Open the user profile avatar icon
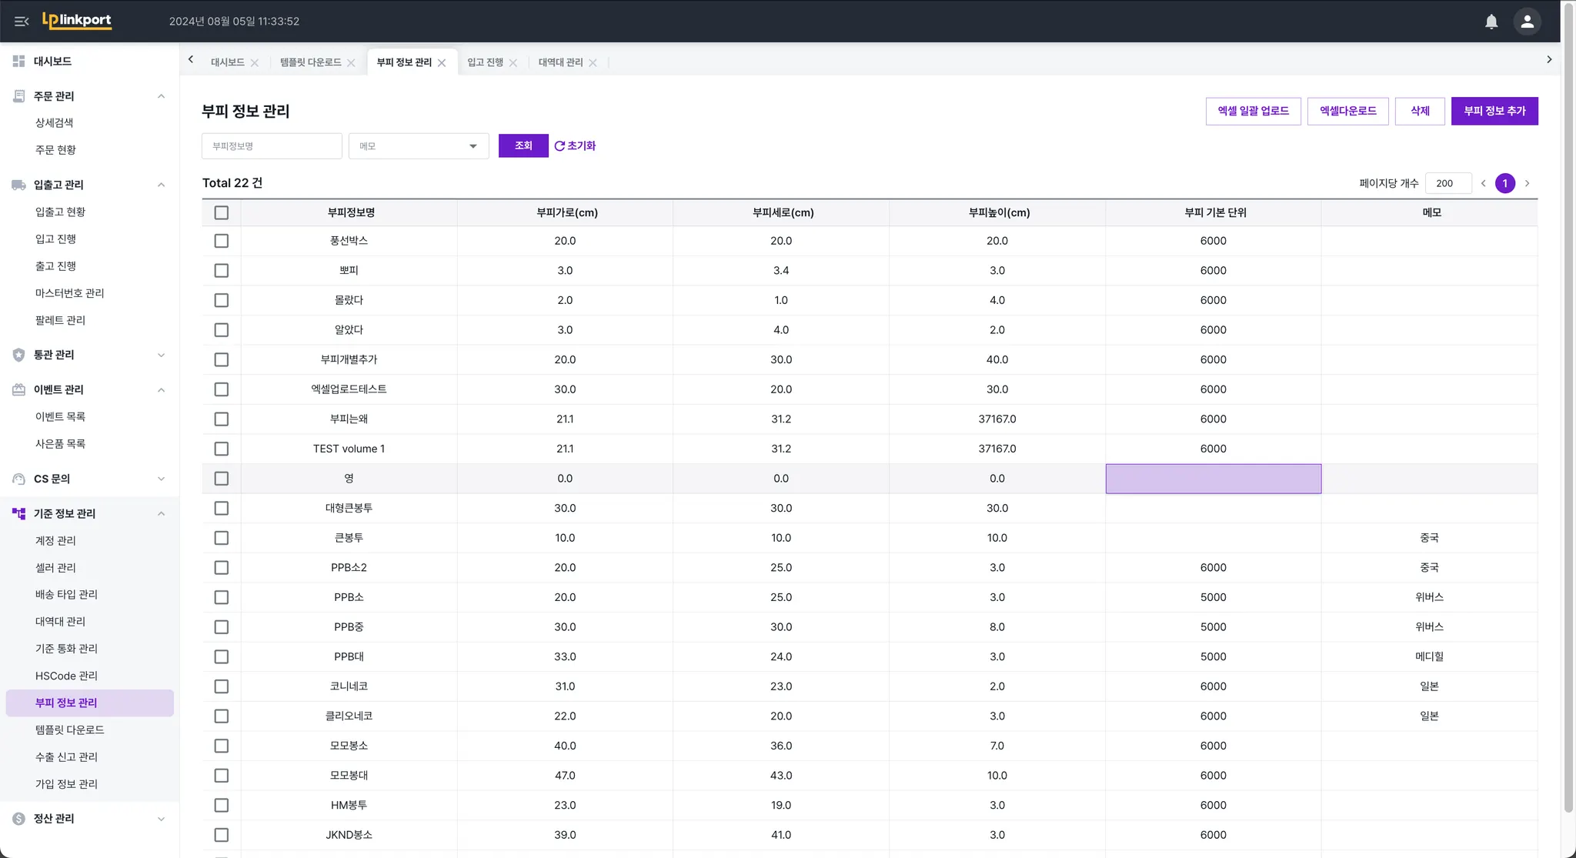Screen dimensions: 1576x858 1527,22
